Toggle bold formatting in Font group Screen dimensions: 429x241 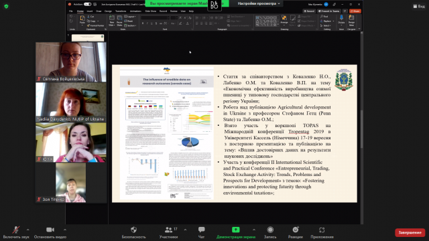click(x=143, y=23)
